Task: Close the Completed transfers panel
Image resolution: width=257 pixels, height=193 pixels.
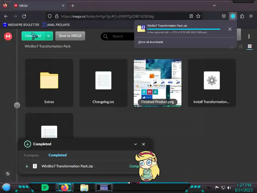Action: [144, 144]
